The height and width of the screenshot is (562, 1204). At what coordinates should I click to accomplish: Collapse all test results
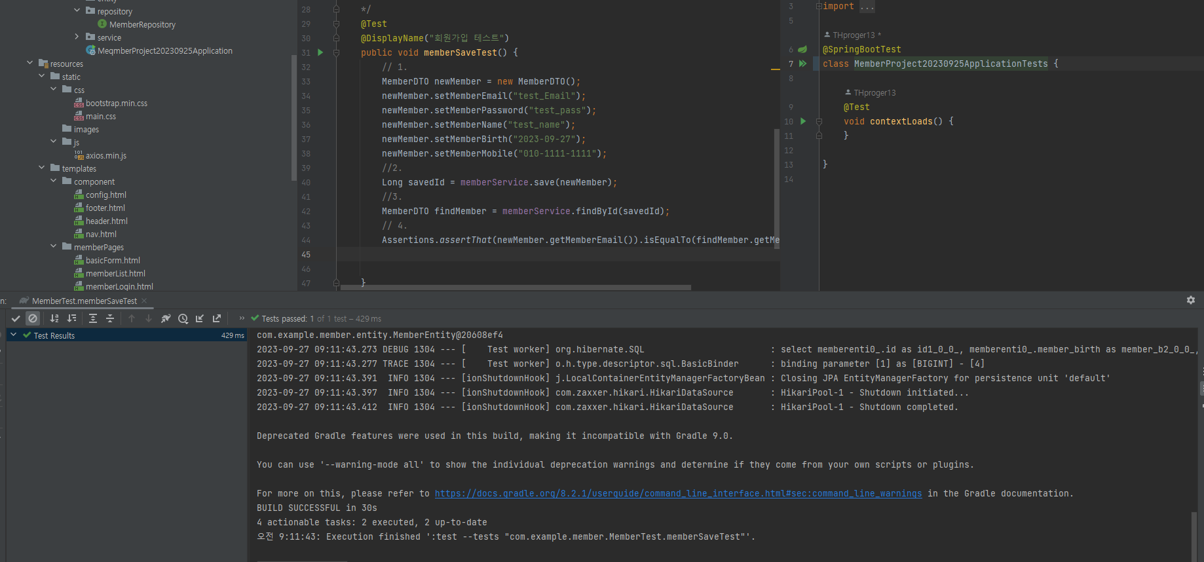[x=110, y=319]
